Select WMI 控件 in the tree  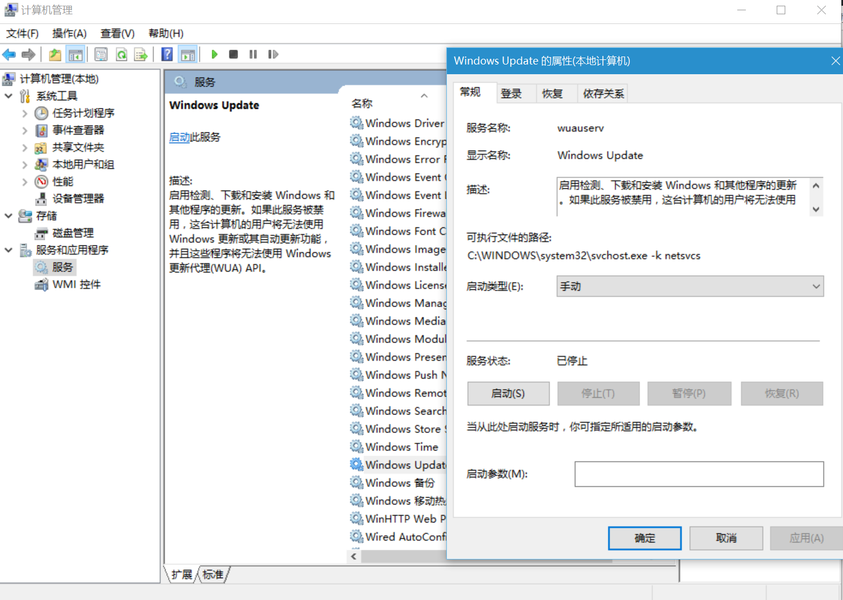[x=77, y=284]
